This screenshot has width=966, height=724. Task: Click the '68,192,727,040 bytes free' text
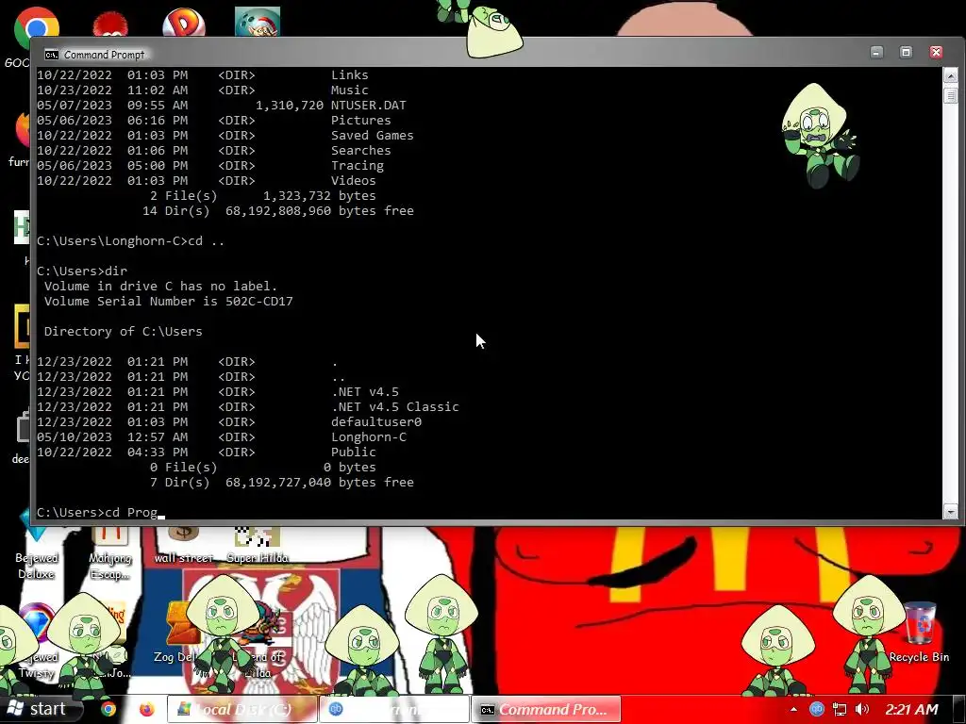(319, 482)
